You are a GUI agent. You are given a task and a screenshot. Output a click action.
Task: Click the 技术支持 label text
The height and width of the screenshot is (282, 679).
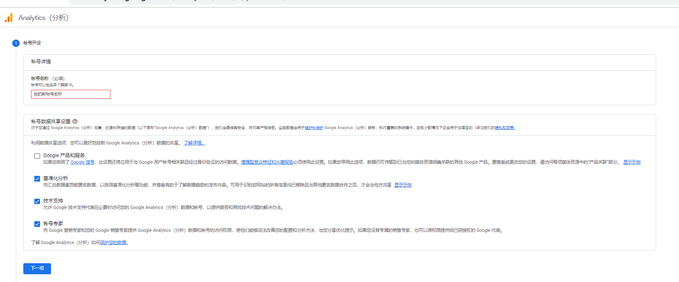coord(53,201)
